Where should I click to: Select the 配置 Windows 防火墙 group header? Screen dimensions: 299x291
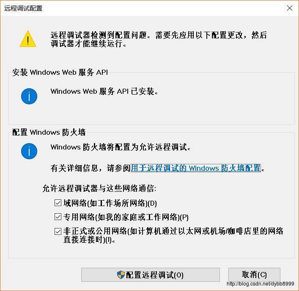click(49, 132)
